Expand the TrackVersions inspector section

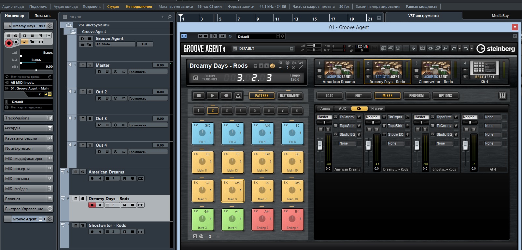tap(25, 118)
